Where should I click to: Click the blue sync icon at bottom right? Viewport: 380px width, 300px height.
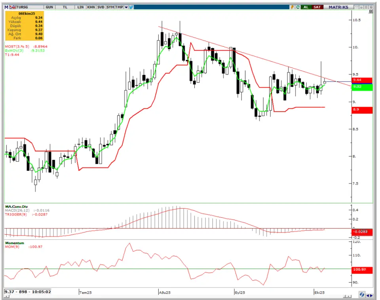click(362, 295)
